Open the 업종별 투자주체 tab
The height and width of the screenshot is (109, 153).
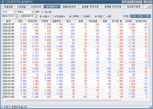pyautogui.click(x=86, y=6)
